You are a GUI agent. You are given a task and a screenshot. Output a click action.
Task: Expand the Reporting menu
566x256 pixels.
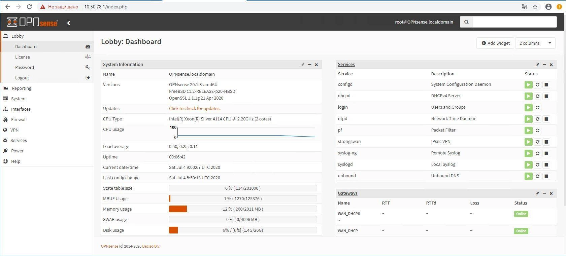(47, 88)
